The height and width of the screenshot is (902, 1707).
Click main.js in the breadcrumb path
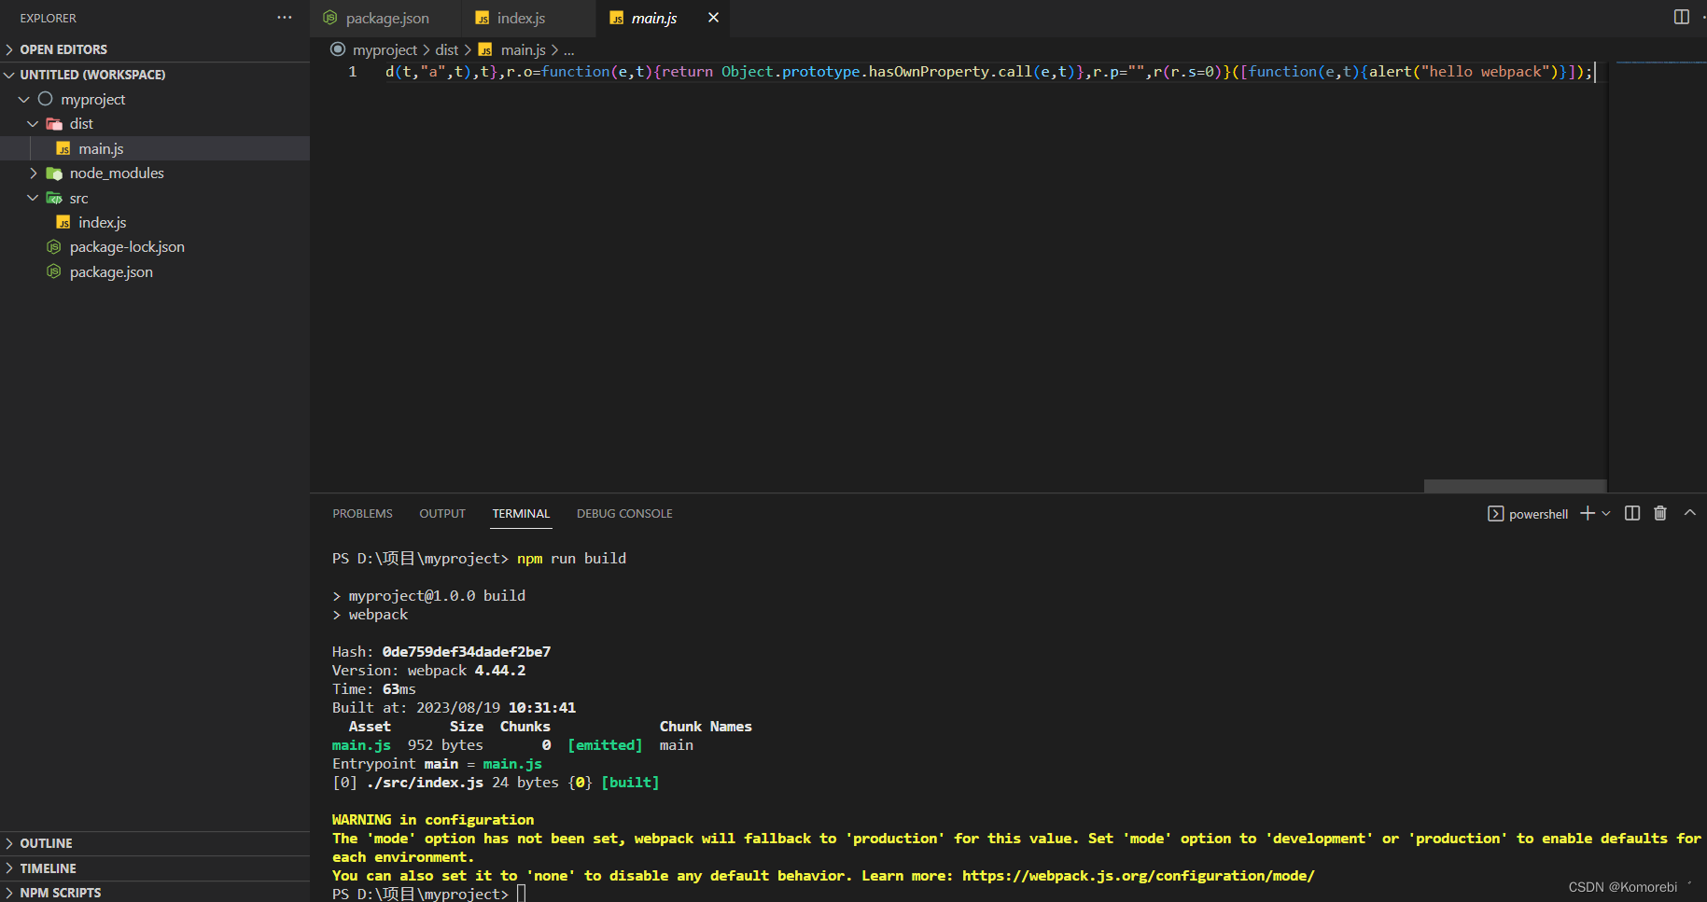(x=523, y=49)
